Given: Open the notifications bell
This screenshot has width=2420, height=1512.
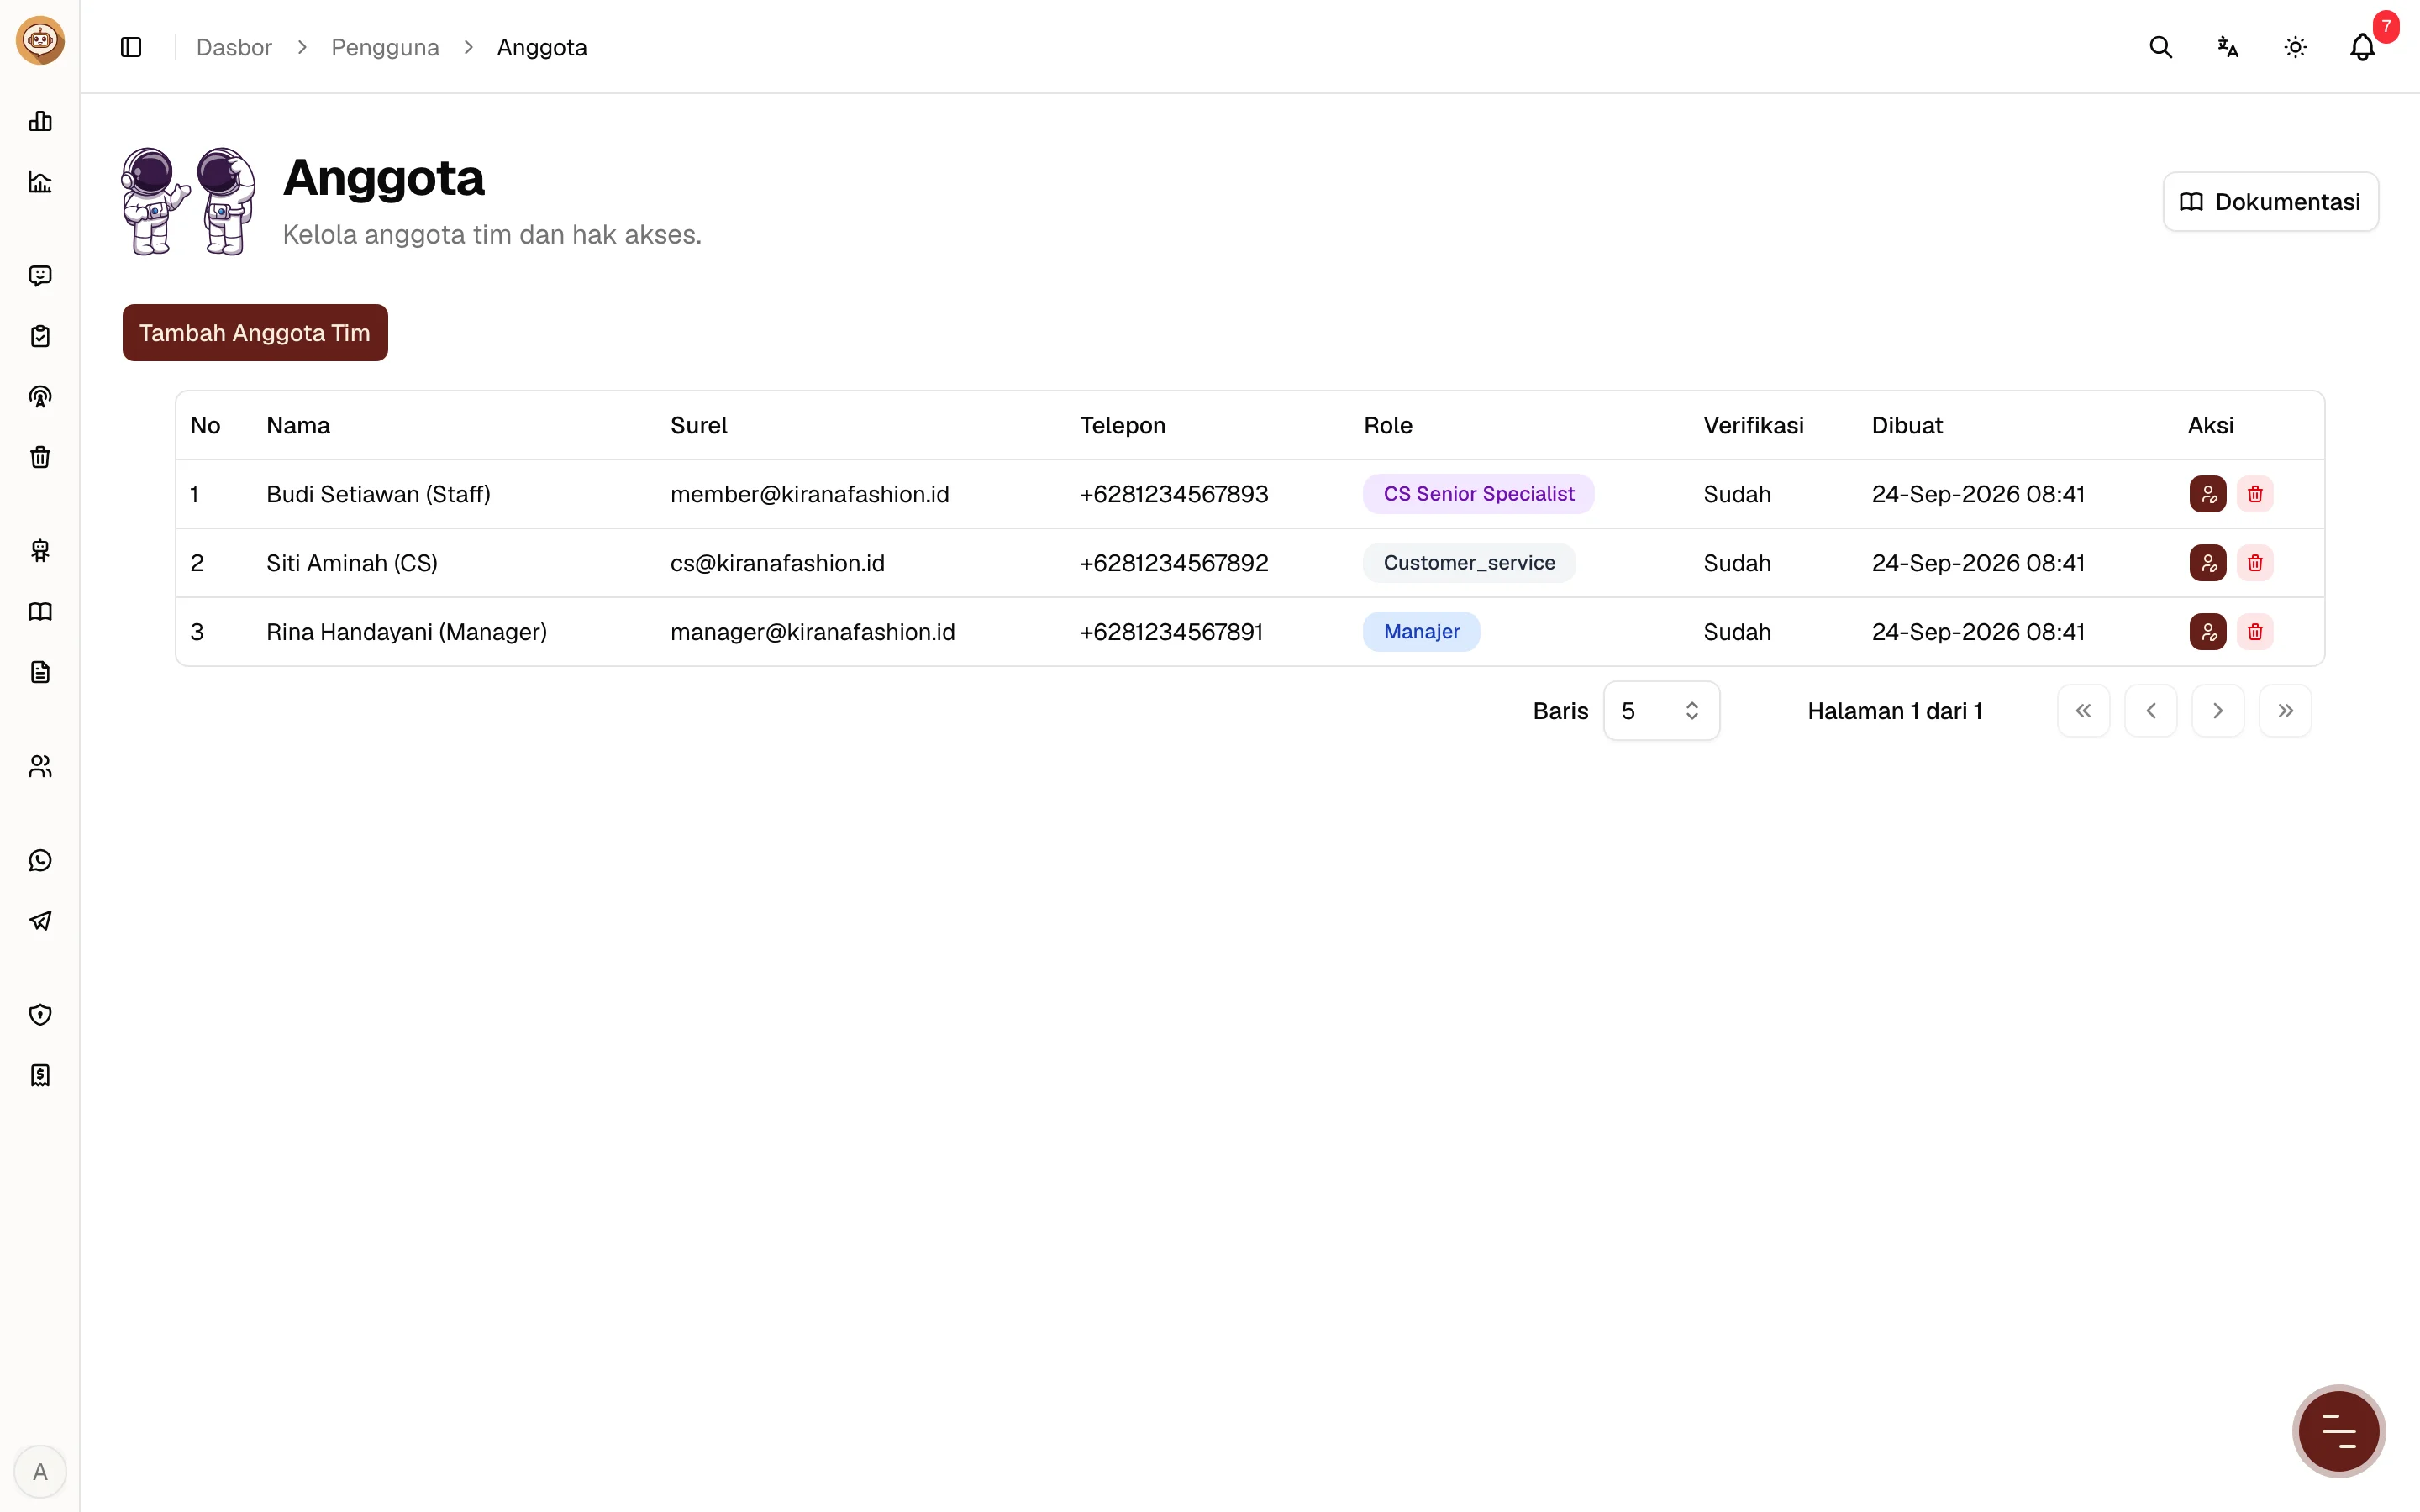Looking at the screenshot, I should (x=2362, y=47).
